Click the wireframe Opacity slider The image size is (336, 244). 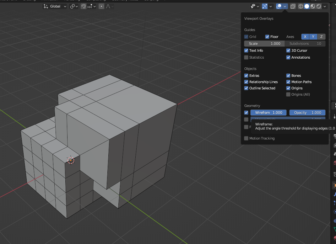307,113
